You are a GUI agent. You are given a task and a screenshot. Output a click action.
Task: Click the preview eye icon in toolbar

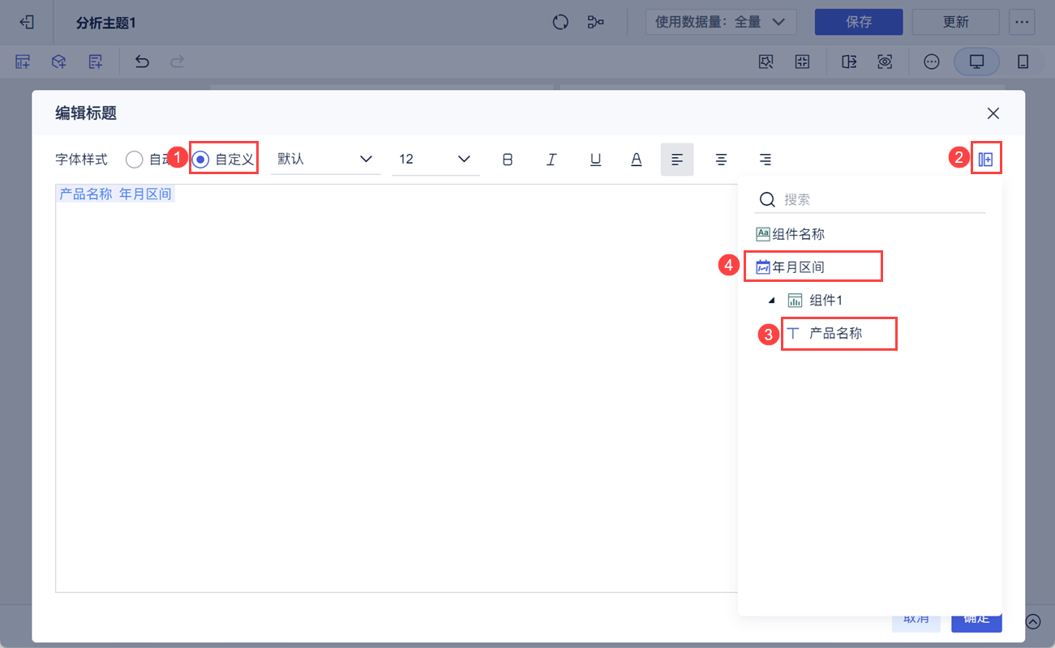pyautogui.click(x=885, y=62)
